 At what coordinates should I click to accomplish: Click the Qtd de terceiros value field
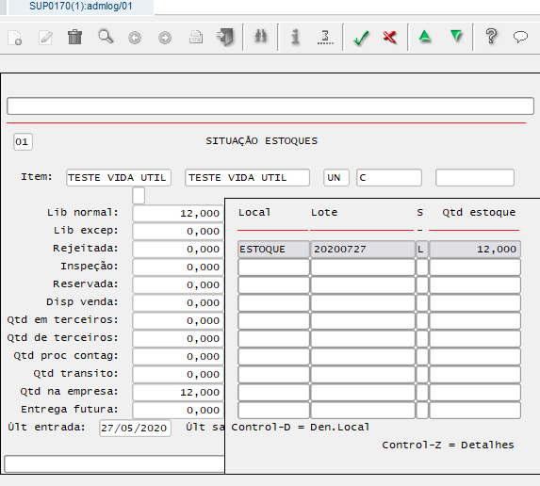click(x=178, y=339)
